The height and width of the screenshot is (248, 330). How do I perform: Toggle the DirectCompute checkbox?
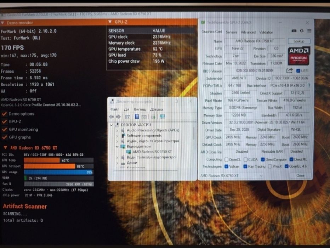pyautogui.click(x=263, y=159)
